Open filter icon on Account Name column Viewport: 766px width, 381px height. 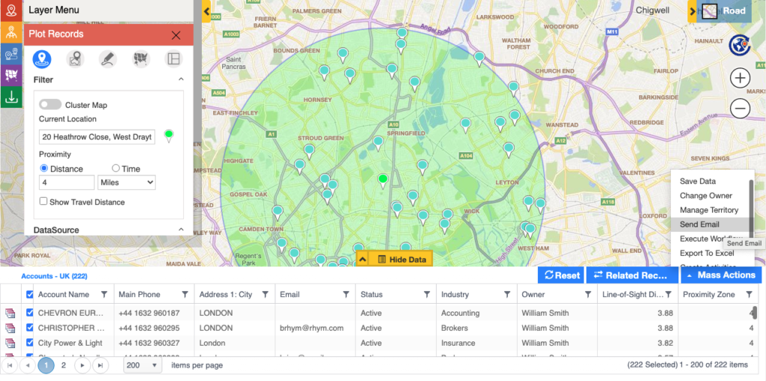tap(104, 295)
